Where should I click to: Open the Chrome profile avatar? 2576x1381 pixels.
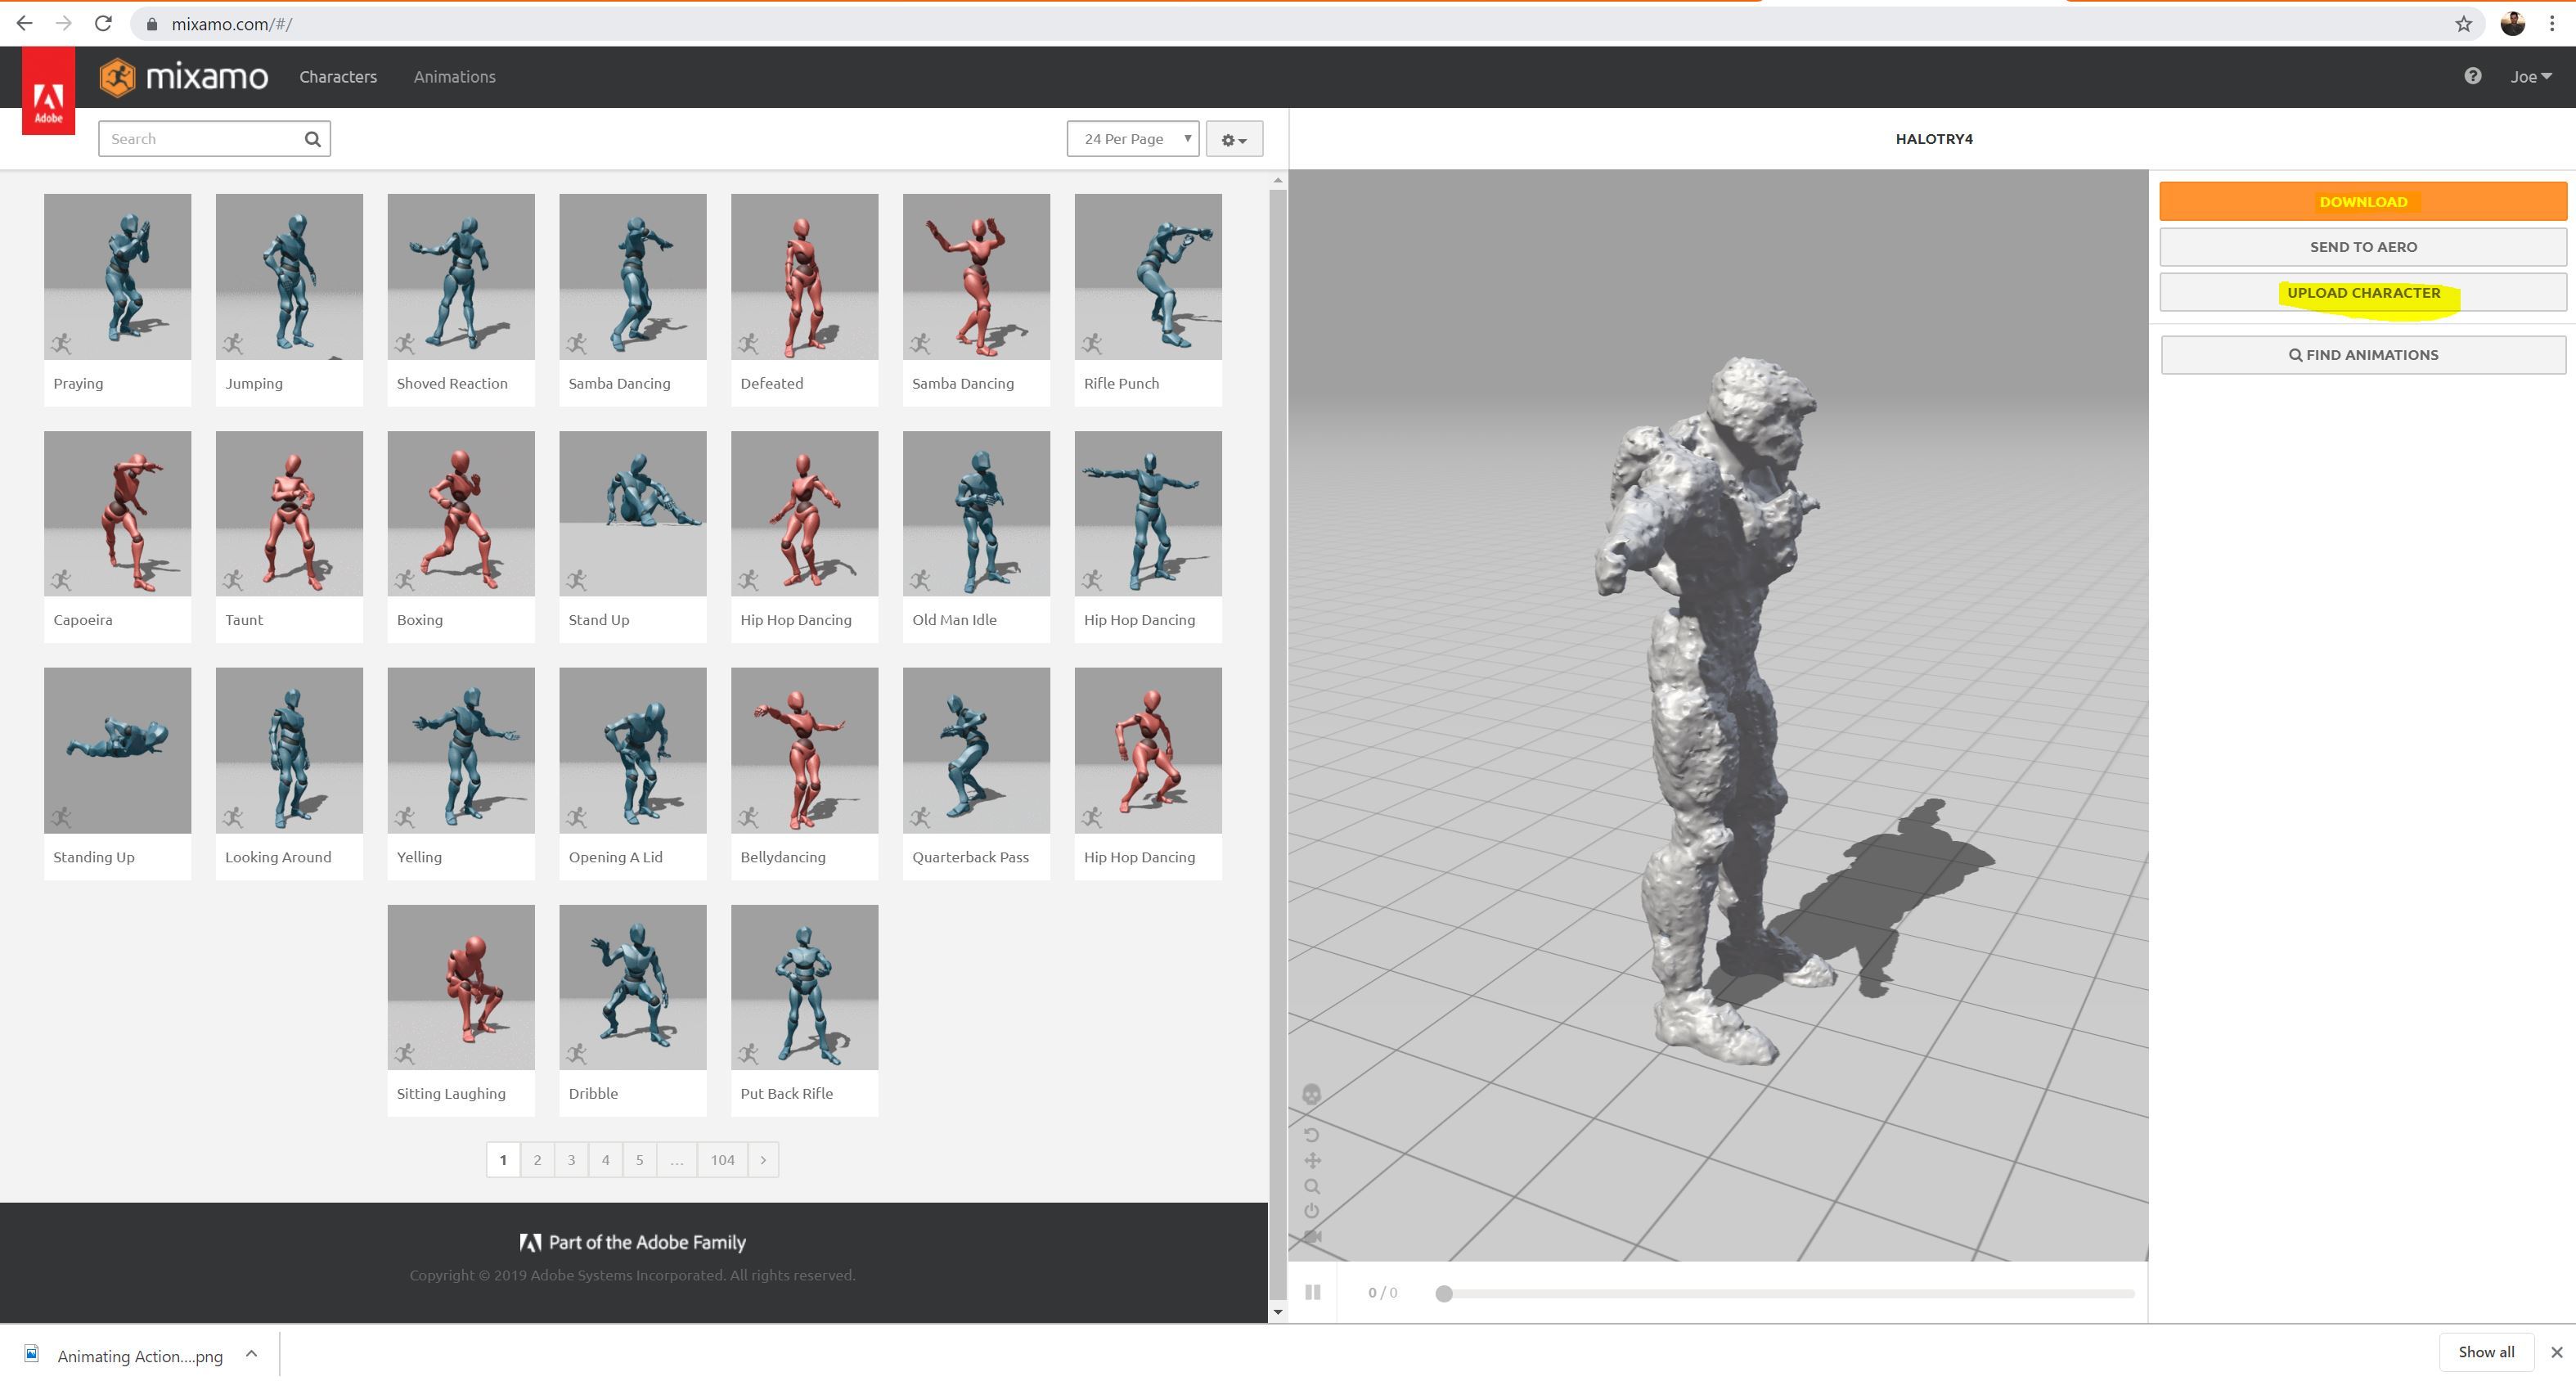(x=2513, y=23)
